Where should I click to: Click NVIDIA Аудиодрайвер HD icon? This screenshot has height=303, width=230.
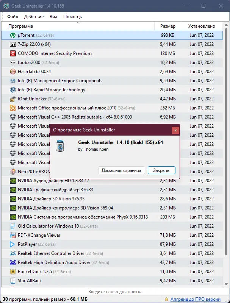[13, 181]
